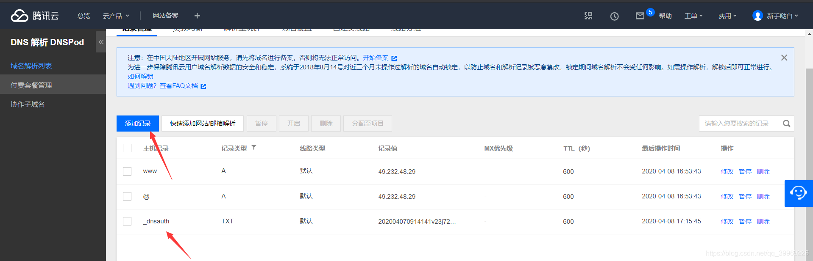The image size is (813, 261).
Task: Check the www record checkbox
Action: pyautogui.click(x=127, y=171)
